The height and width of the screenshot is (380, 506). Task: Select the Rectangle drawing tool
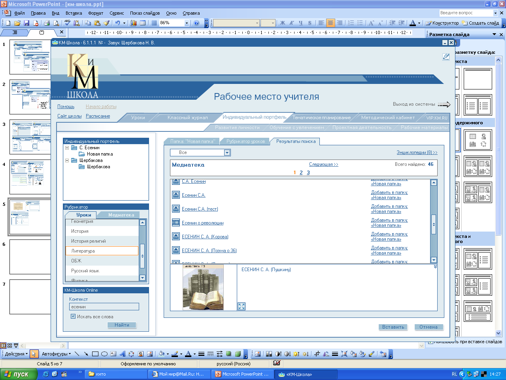(x=95, y=354)
